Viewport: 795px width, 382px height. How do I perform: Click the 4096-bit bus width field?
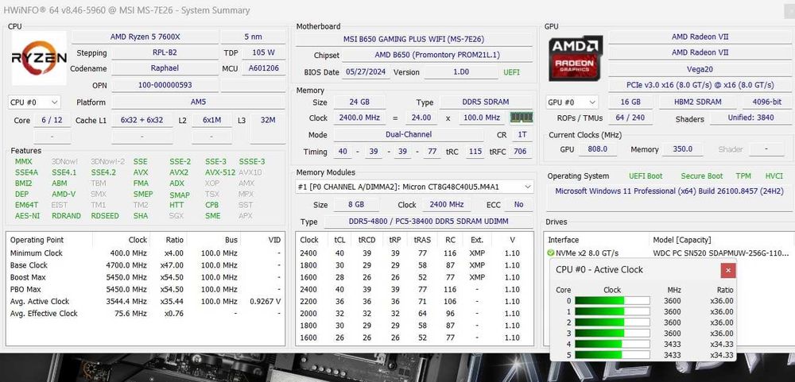point(767,102)
